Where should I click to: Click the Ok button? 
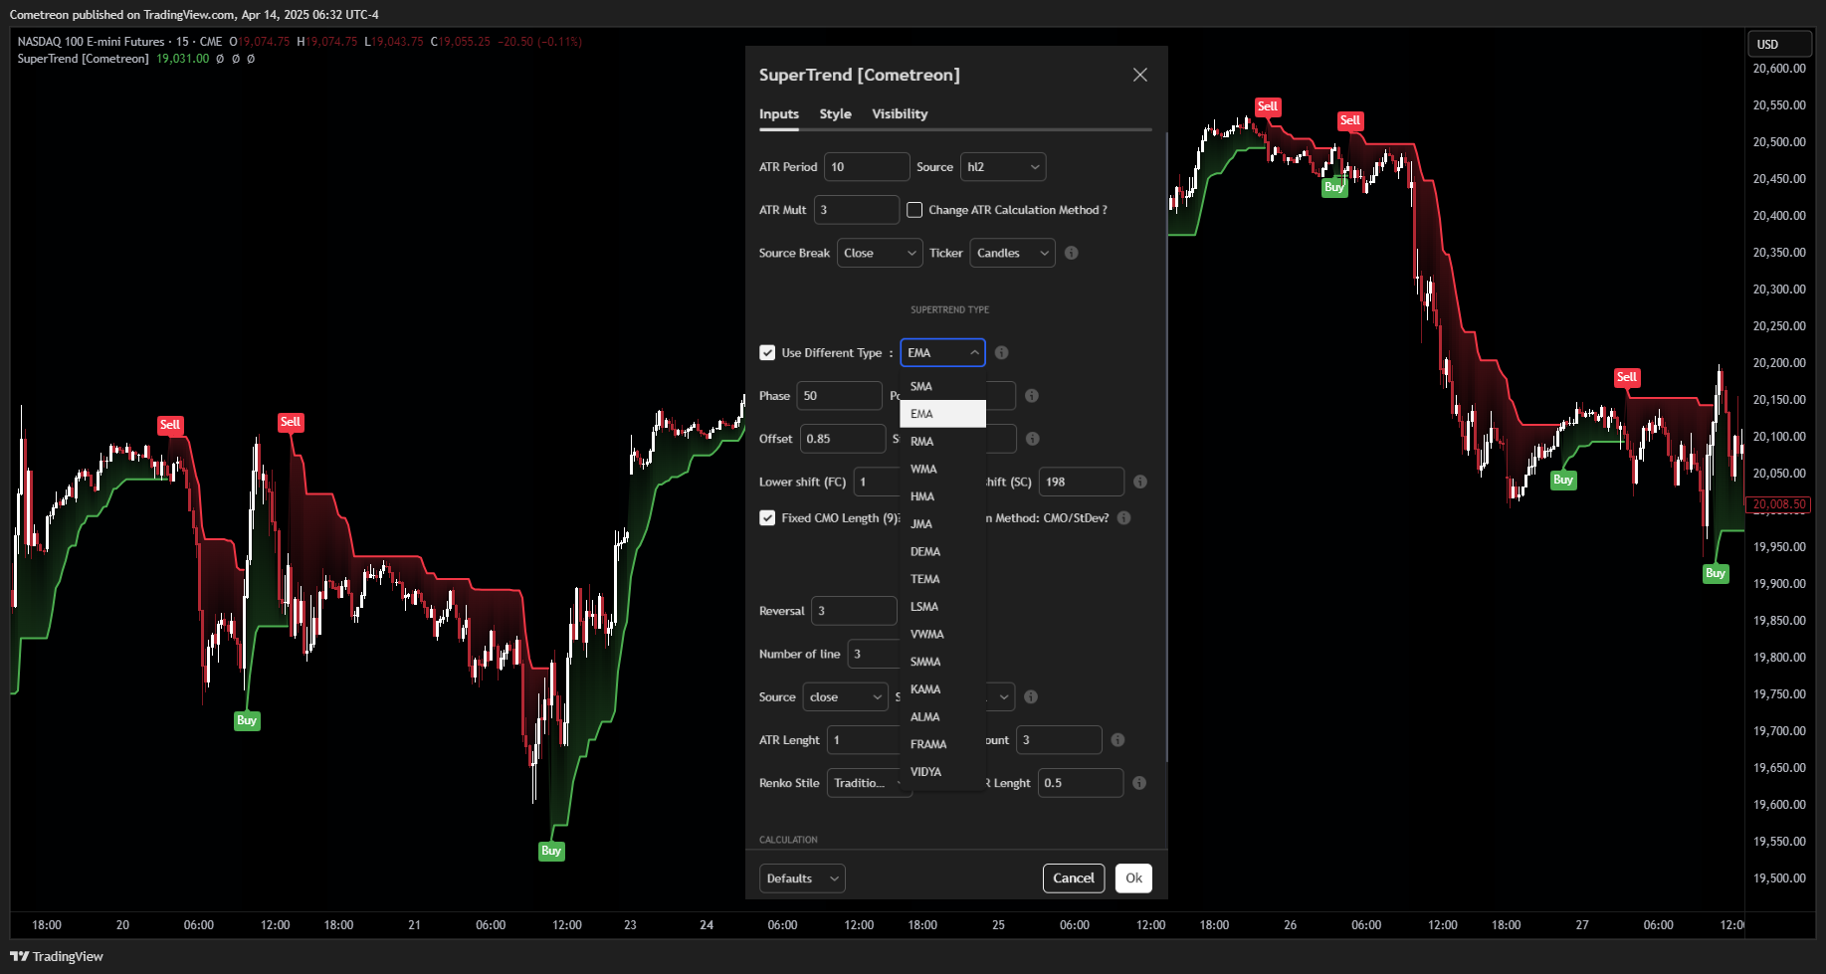click(x=1133, y=878)
